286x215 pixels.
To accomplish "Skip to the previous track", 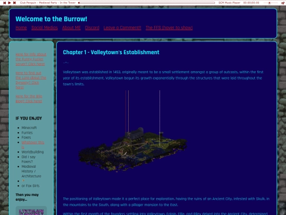I will tap(4, 3).
